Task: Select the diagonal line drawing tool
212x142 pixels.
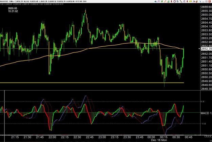Action: coord(181,1)
